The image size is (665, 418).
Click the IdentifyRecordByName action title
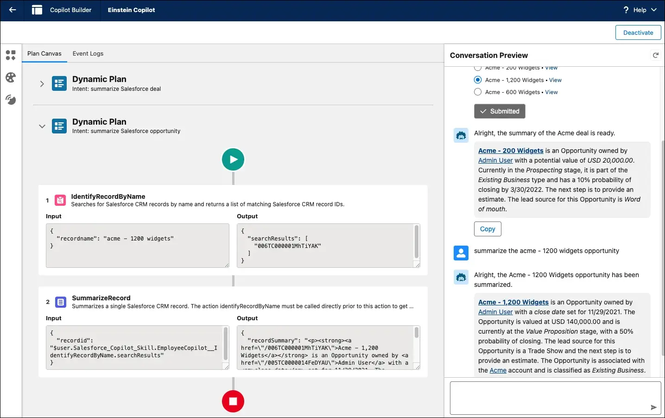108,196
